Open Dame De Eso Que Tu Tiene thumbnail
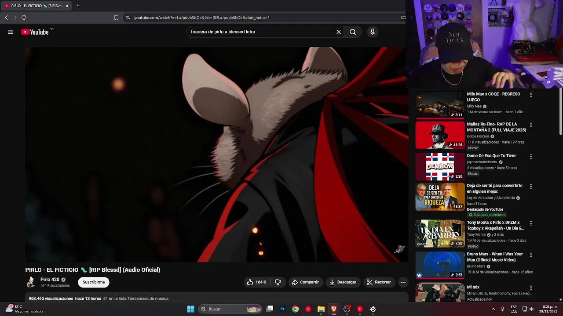This screenshot has width=563, height=316. click(440, 167)
